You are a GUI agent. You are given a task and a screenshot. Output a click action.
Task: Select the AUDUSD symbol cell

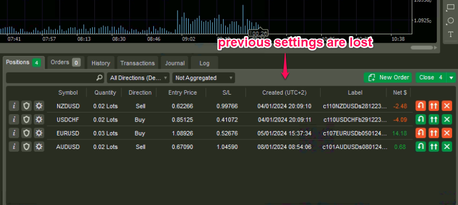(x=68, y=147)
